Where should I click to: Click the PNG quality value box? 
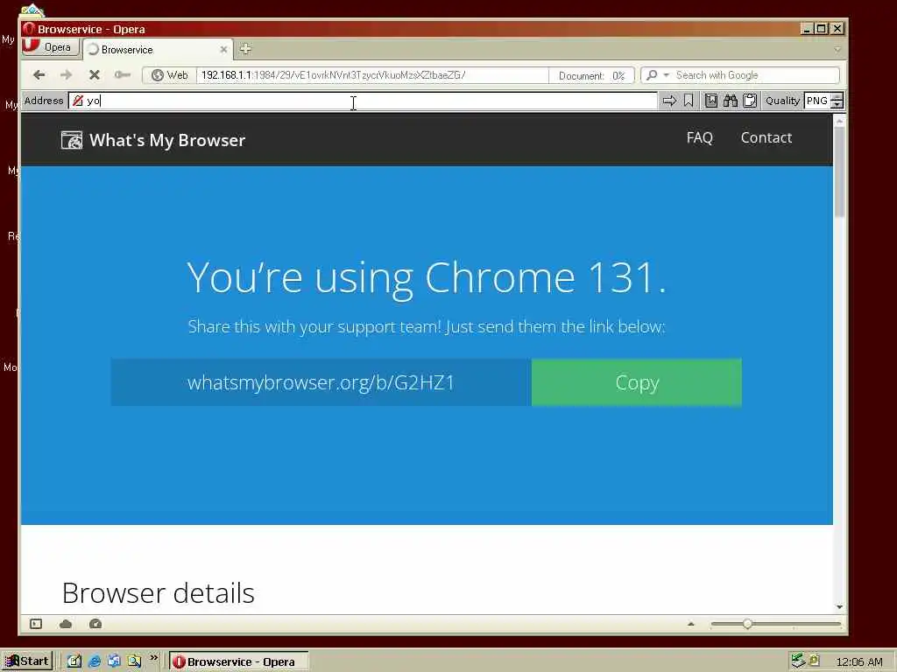(817, 101)
